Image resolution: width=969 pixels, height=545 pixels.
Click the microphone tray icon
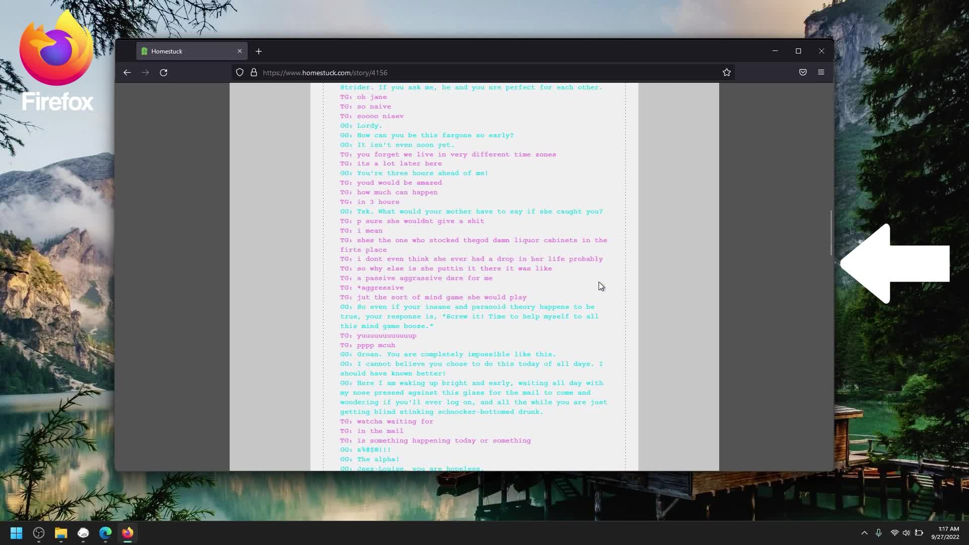[879, 533]
